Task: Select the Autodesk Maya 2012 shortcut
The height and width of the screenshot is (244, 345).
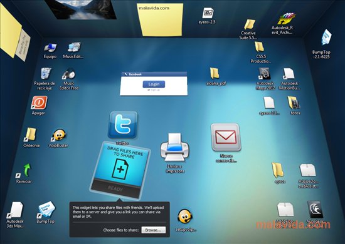Action: 265,74
